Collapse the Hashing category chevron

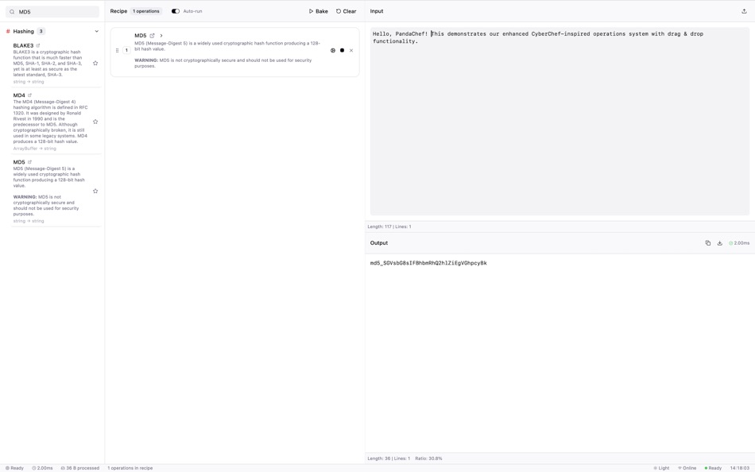[97, 31]
